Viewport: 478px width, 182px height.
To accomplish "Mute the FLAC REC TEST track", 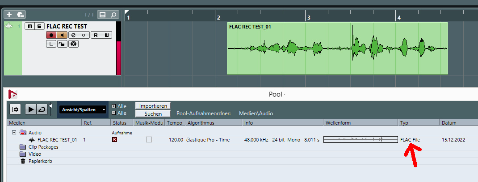I will [30, 26].
